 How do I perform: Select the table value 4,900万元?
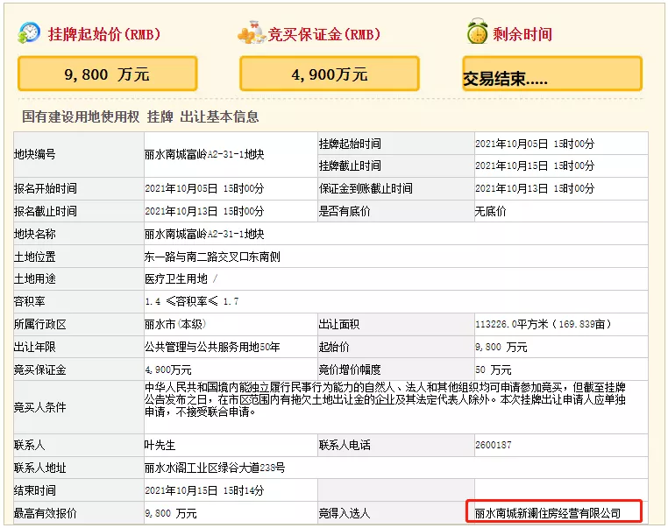[167, 370]
